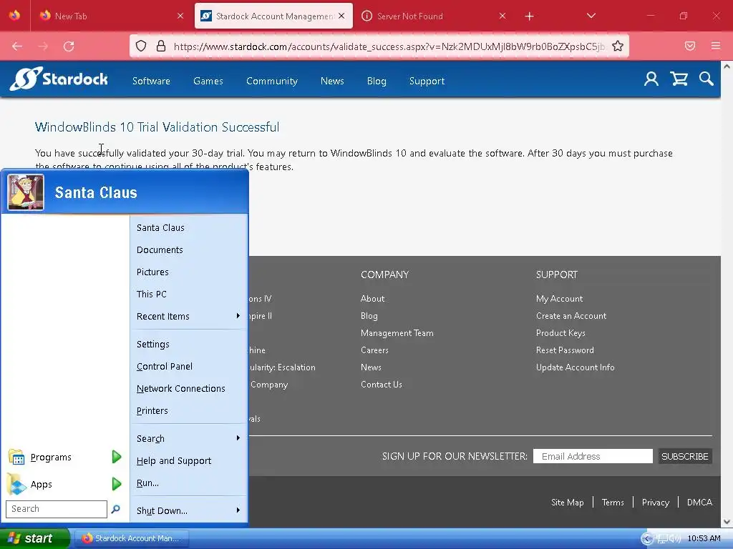Open the account user icon

click(x=651, y=79)
